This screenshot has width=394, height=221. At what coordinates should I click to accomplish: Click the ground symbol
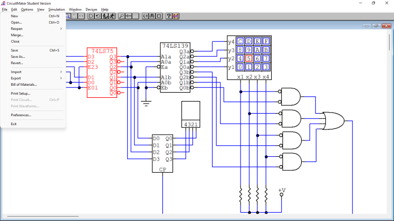[x=146, y=104]
